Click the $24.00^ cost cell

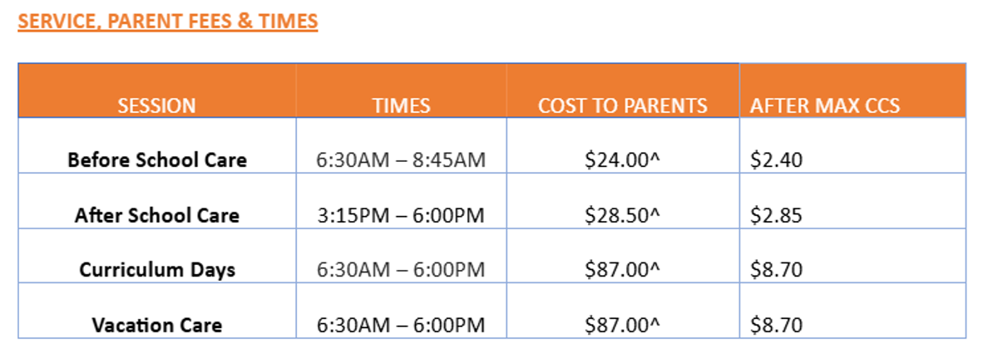[x=622, y=159]
